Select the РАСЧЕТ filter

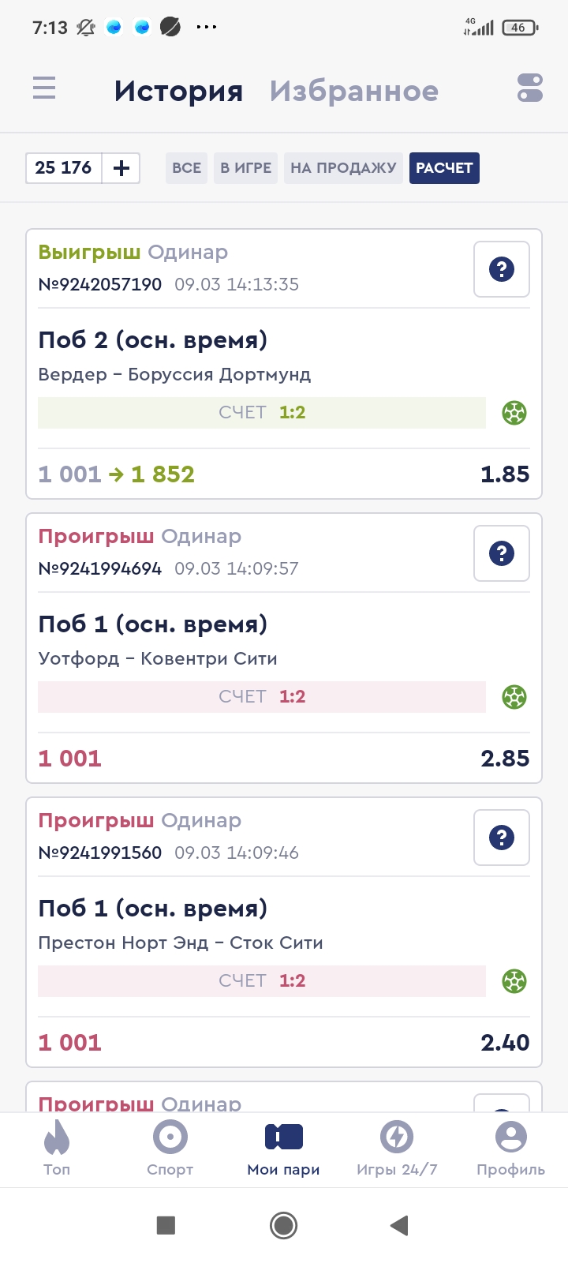pyautogui.click(x=444, y=168)
